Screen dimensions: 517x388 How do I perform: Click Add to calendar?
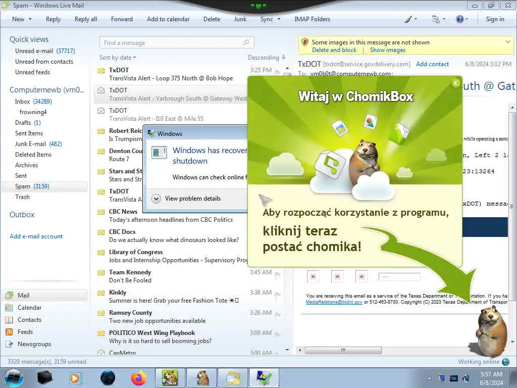pyautogui.click(x=168, y=19)
